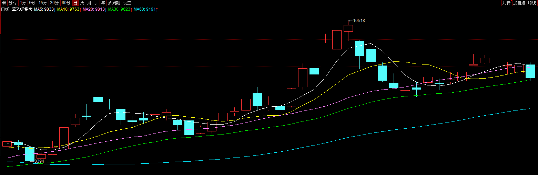
Task: Switch to 季 quarterly chart
Action: point(96,3)
